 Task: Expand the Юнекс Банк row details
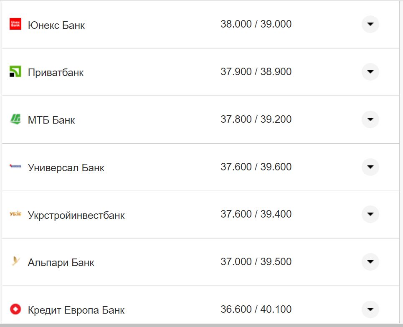[370, 24]
